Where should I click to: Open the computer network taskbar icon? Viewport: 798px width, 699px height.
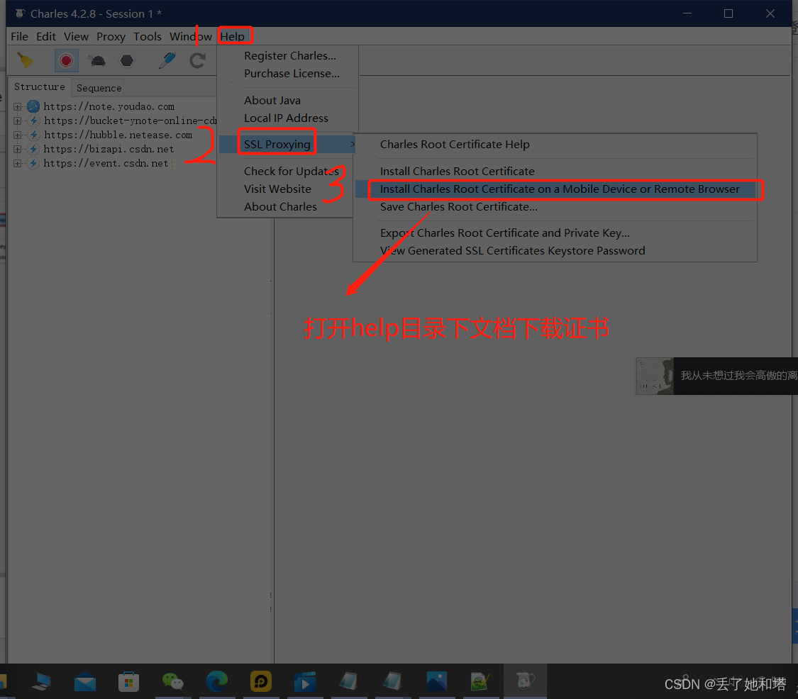pos(41,682)
